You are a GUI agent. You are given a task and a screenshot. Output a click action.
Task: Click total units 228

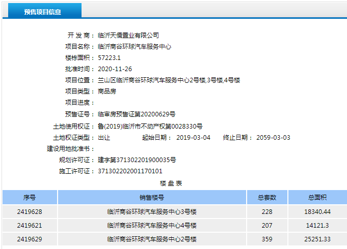point(267,212)
